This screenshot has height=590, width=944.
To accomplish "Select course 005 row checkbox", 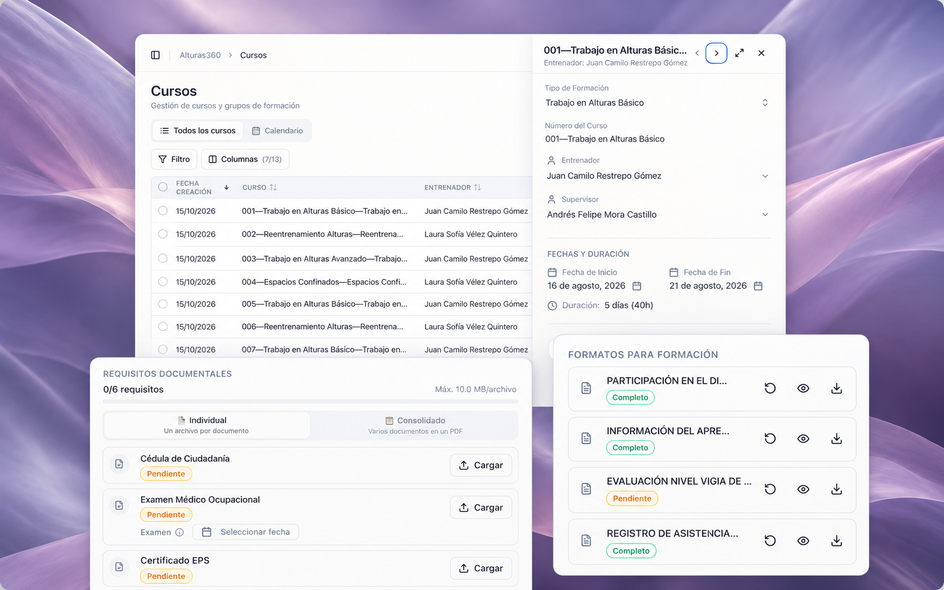I will [x=162, y=304].
